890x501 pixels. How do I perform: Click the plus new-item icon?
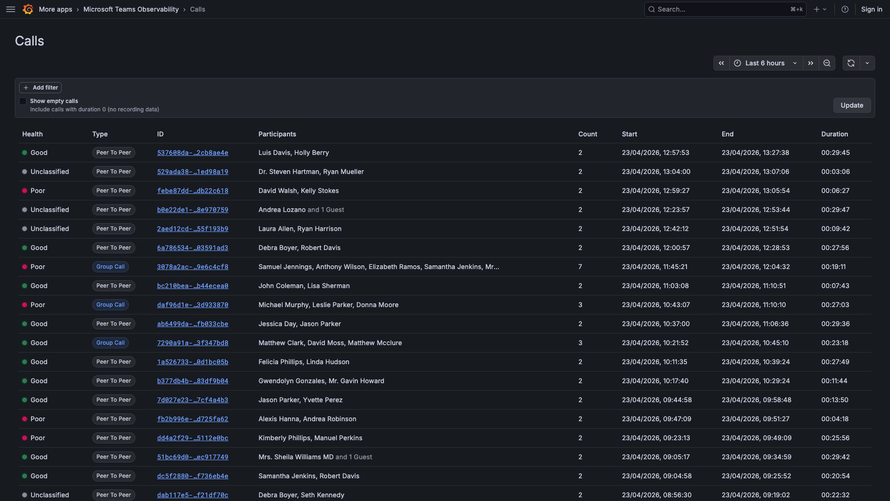tap(817, 9)
